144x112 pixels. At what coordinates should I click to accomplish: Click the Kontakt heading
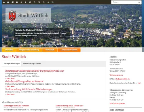(113, 57)
